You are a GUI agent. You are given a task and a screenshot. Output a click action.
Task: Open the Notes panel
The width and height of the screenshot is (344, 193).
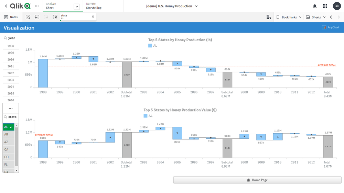tap(11, 17)
